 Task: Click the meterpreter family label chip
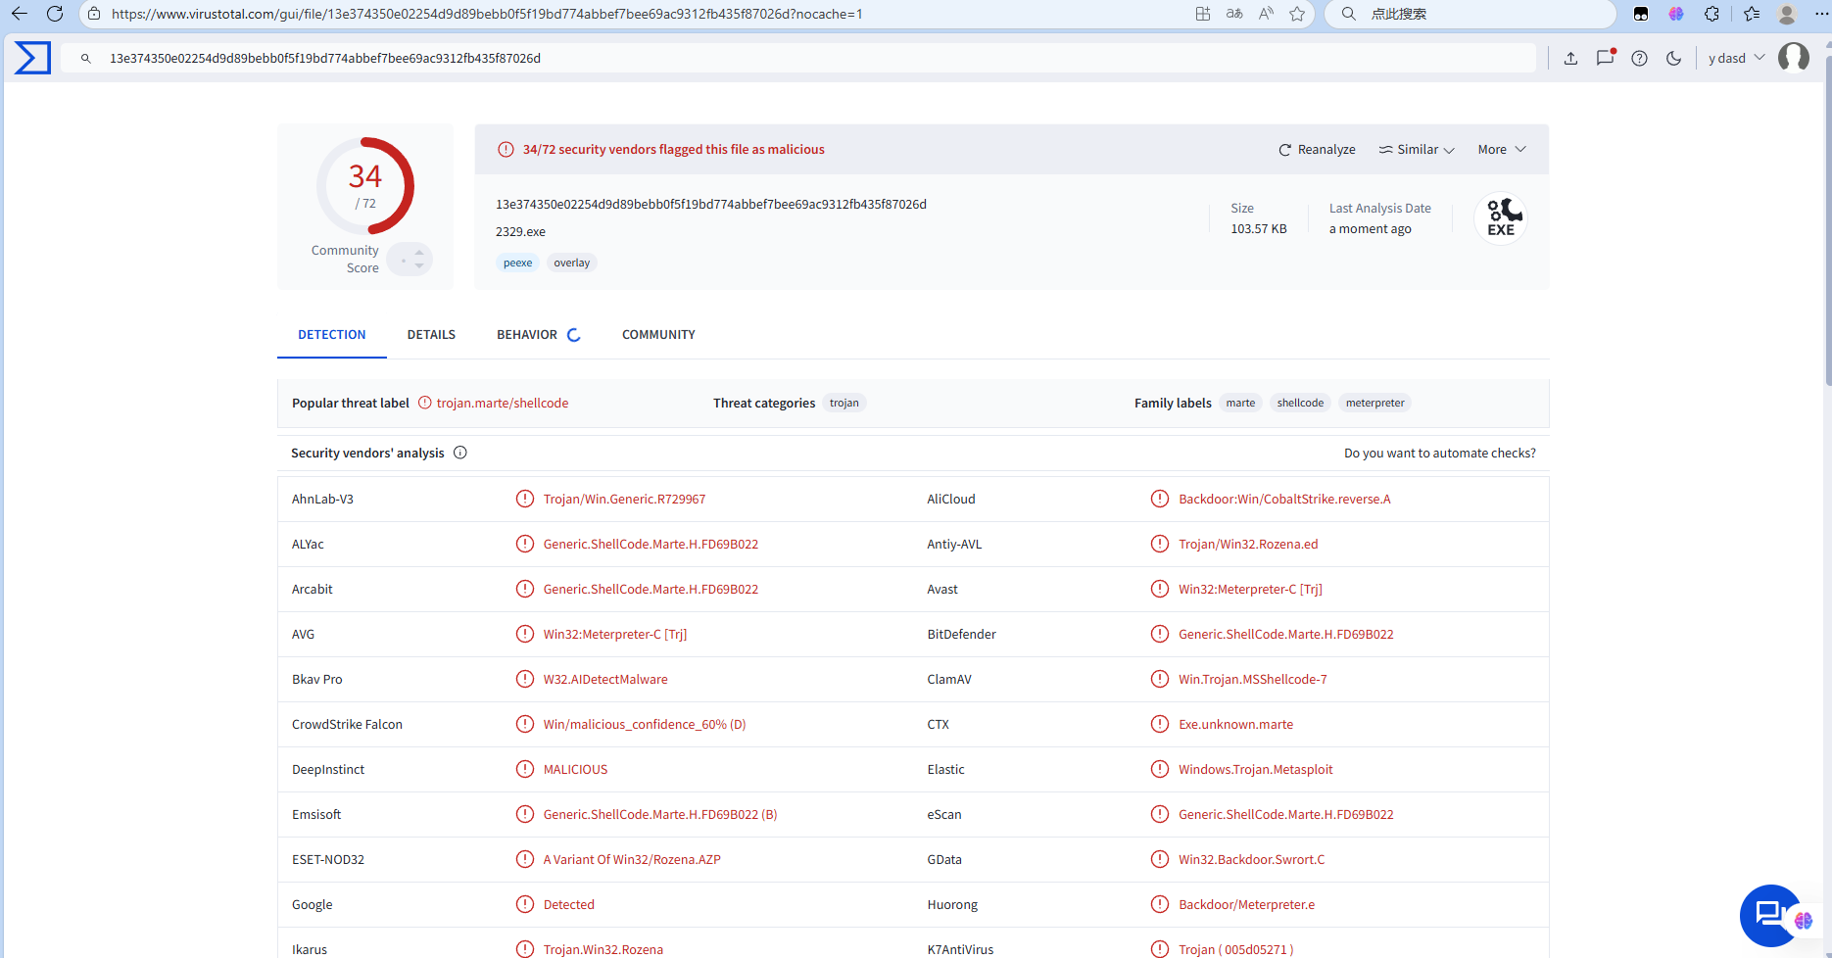coord(1374,403)
